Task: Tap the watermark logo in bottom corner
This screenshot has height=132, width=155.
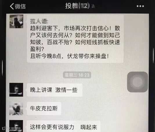Action: pos(11,129)
